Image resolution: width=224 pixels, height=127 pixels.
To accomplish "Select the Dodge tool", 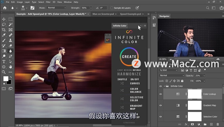I will coord(4,56).
